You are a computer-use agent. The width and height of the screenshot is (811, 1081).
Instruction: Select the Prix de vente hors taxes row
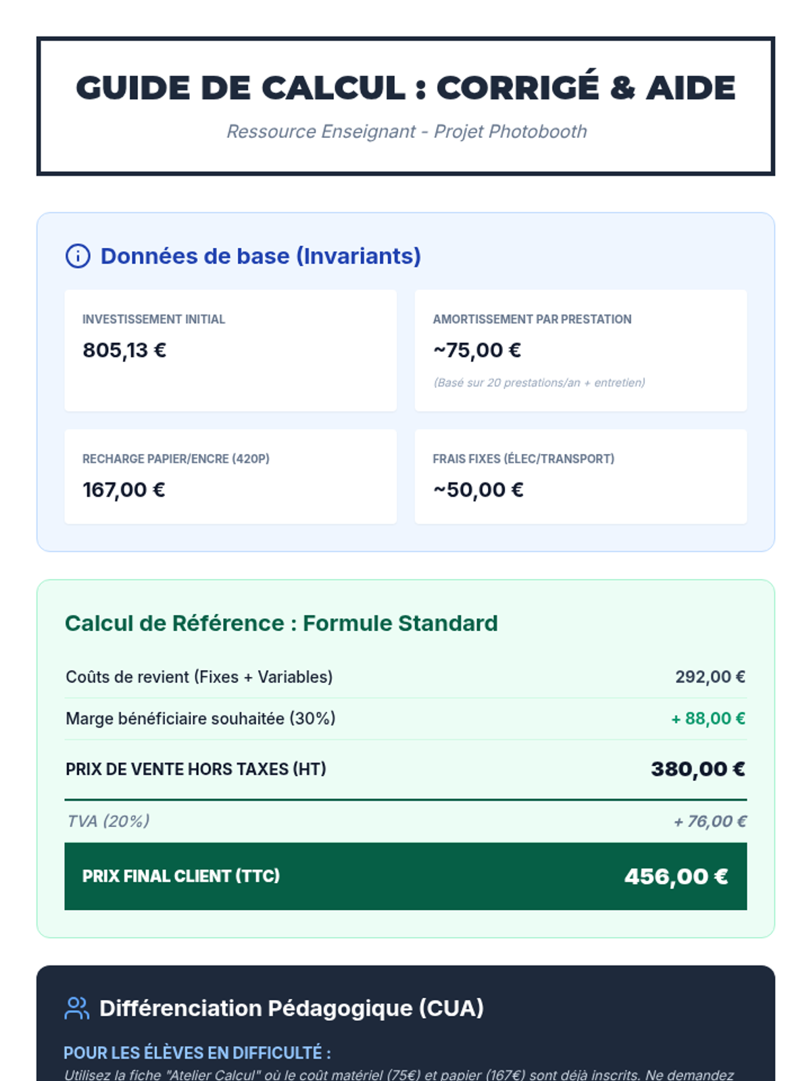[405, 769]
